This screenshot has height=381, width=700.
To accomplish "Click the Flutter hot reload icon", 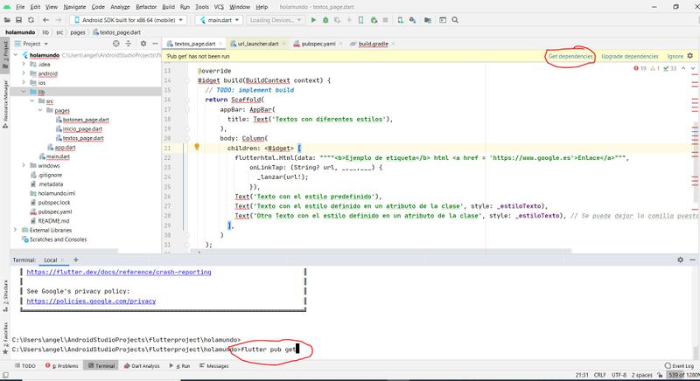I will pyautogui.click(x=349, y=20).
